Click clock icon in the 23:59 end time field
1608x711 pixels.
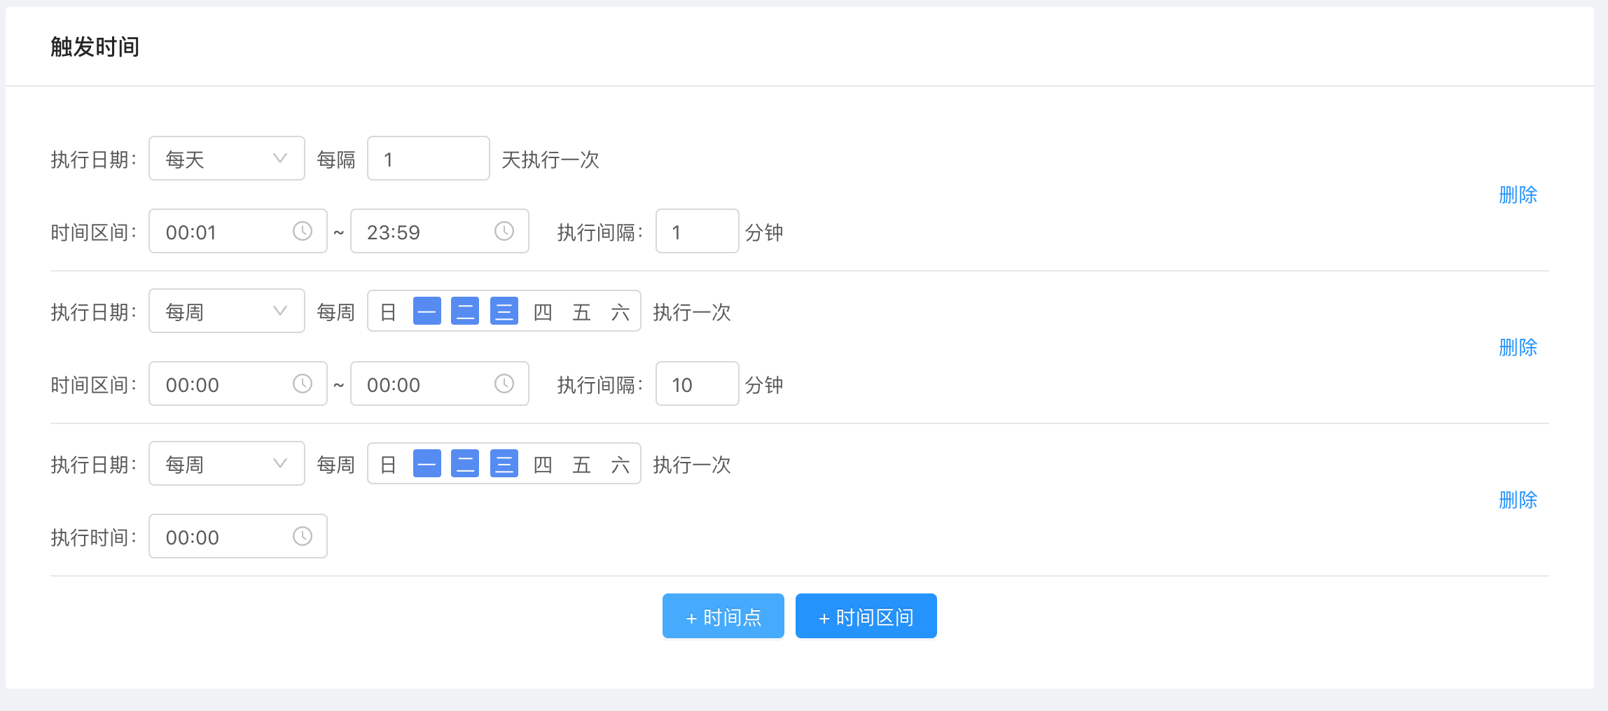coord(504,231)
